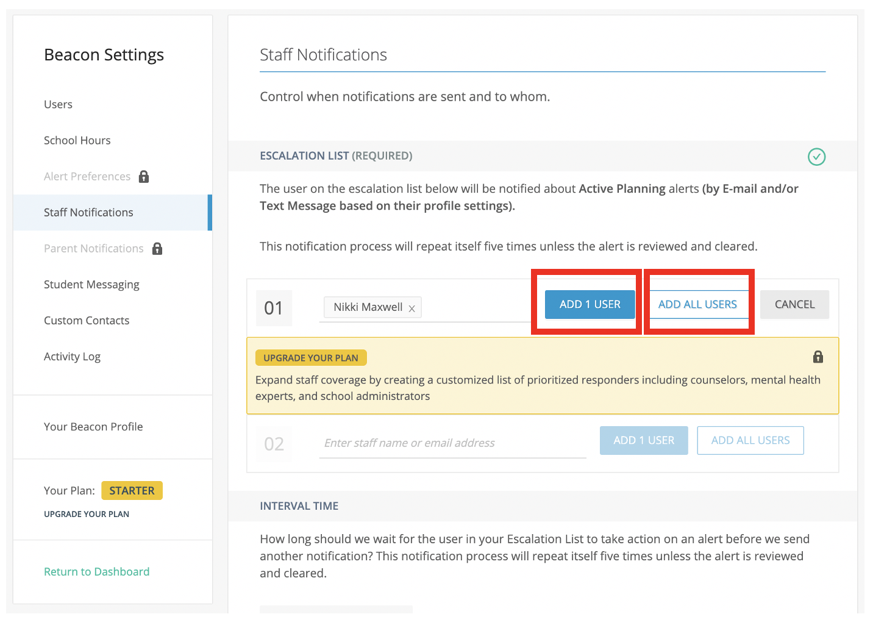This screenshot has height=628, width=873.
Task: Click the yellow UPGRADE YOUR PLAN badge
Action: pyautogui.click(x=311, y=358)
